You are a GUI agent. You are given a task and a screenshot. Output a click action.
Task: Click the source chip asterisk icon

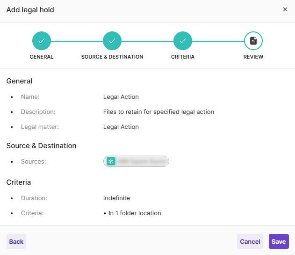click(x=111, y=161)
